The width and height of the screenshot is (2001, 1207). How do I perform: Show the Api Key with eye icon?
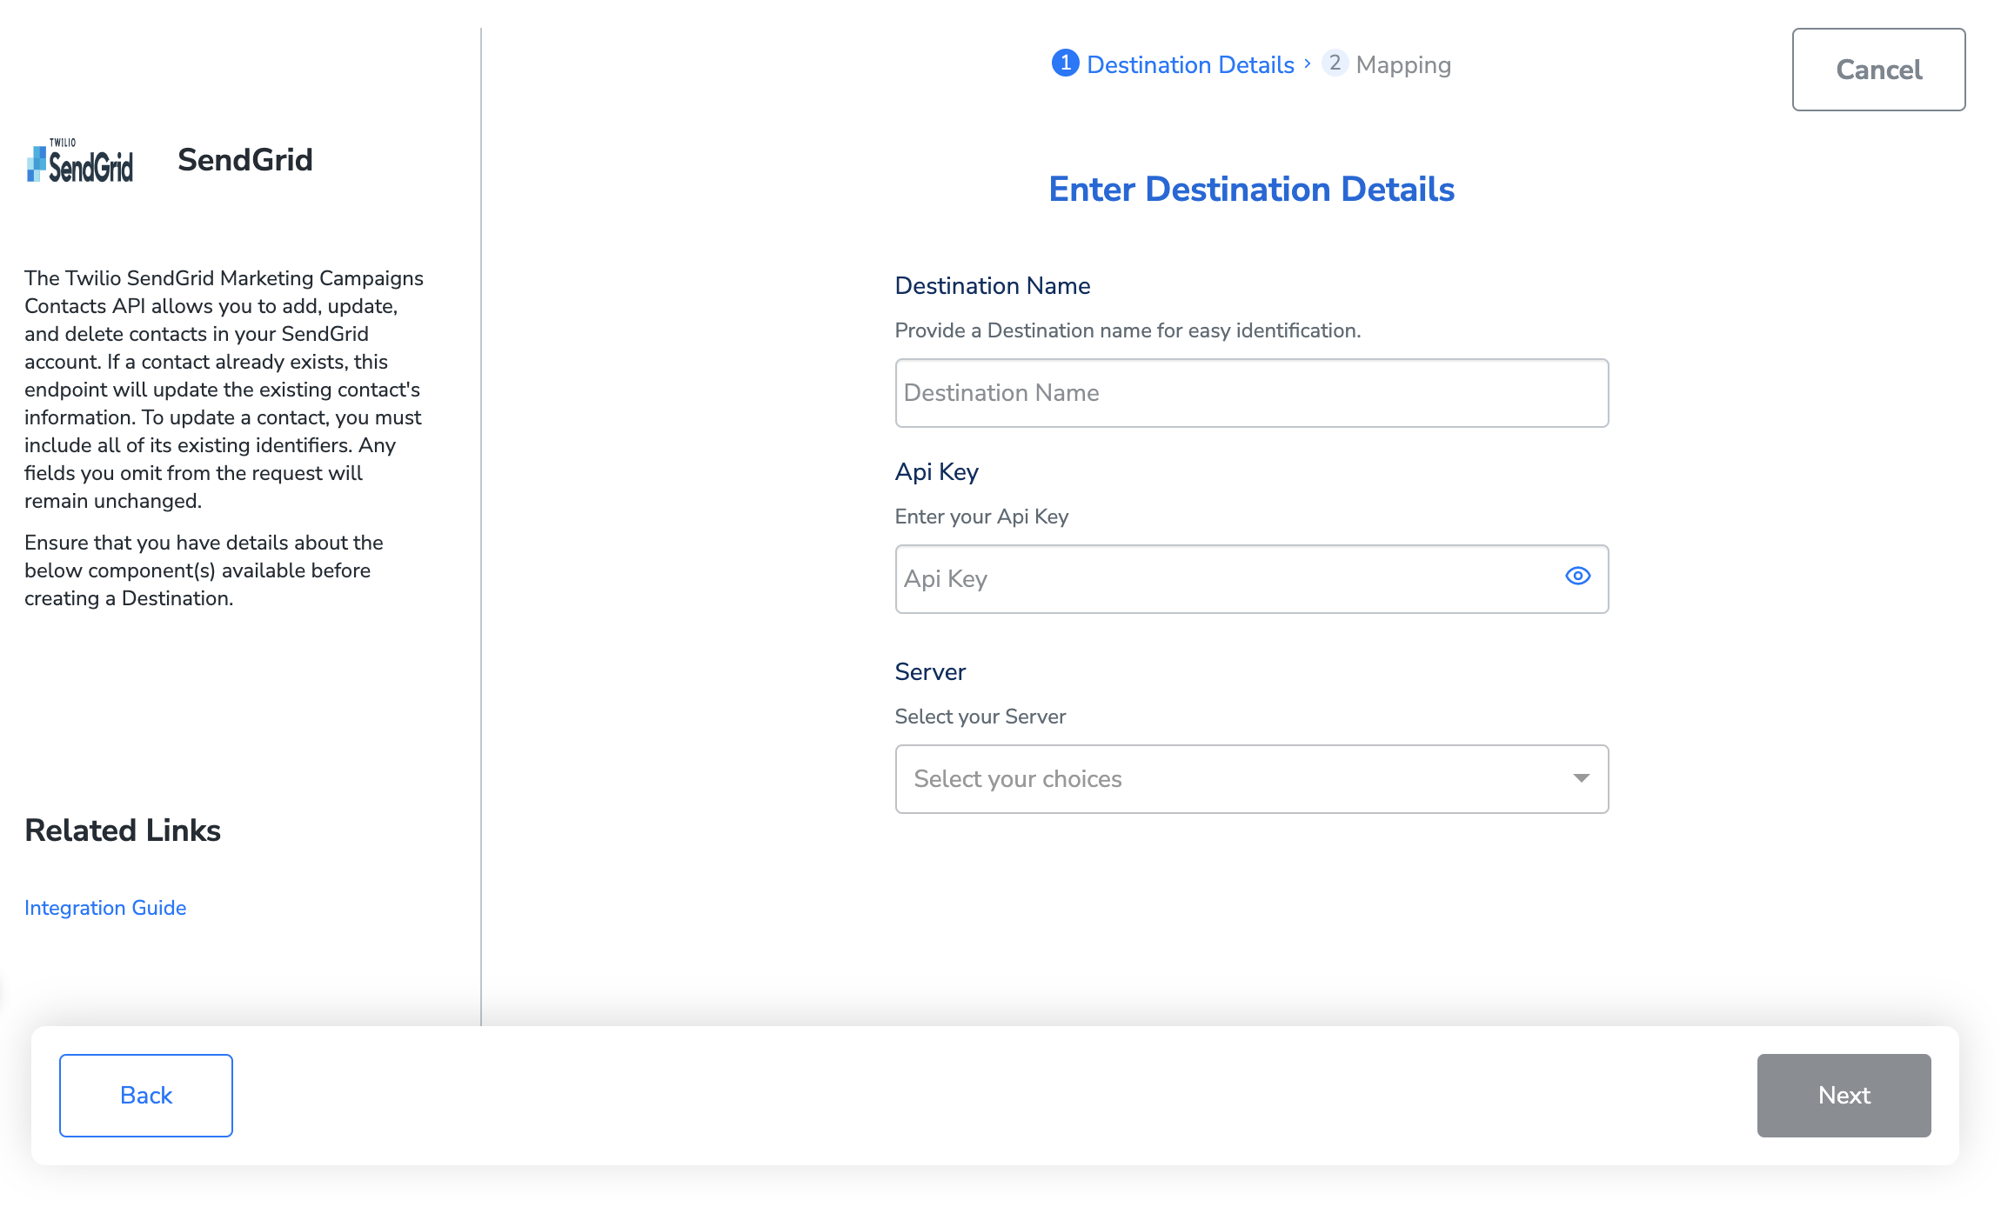[1577, 577]
